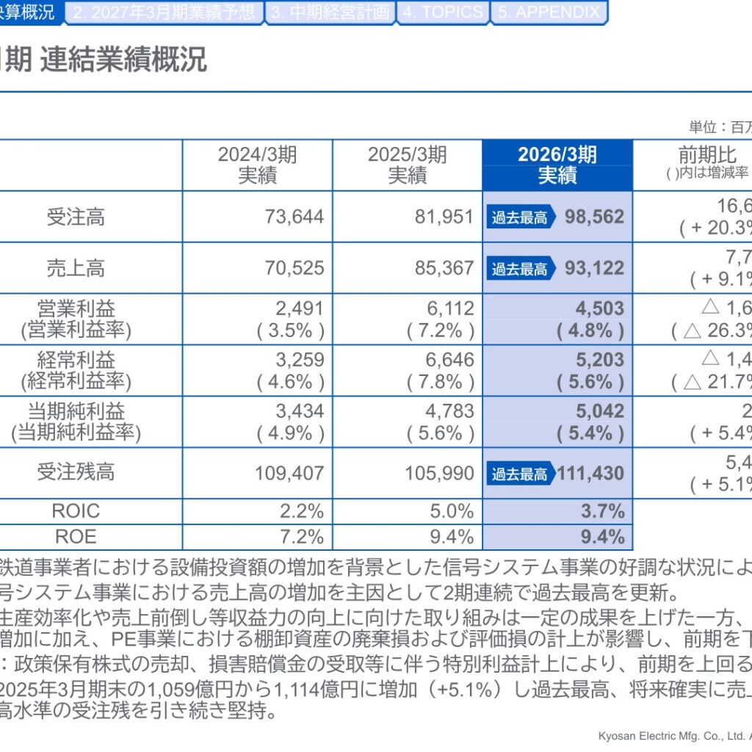Click the 5,203 ordinary profit value
The image size is (752, 752).
click(x=600, y=360)
